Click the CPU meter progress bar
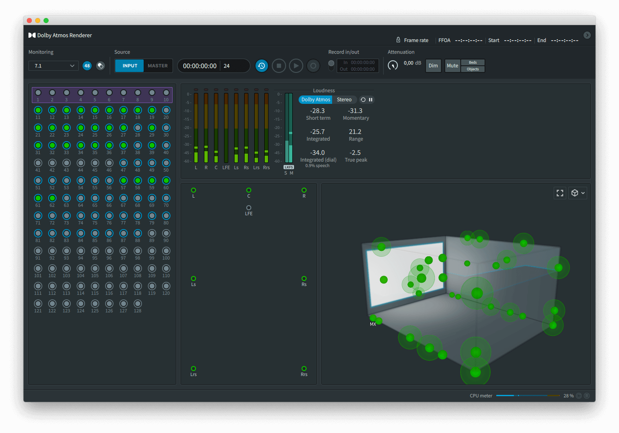This screenshot has height=433, width=619. click(x=528, y=395)
